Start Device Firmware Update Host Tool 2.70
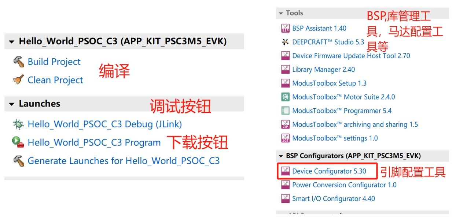456x220 pixels. [351, 56]
